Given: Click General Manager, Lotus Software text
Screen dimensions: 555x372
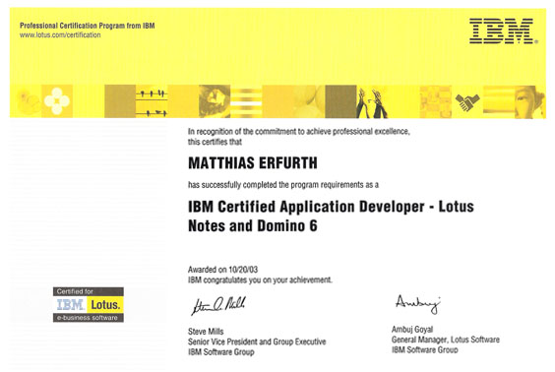Looking at the screenshot, I should coord(445,340).
